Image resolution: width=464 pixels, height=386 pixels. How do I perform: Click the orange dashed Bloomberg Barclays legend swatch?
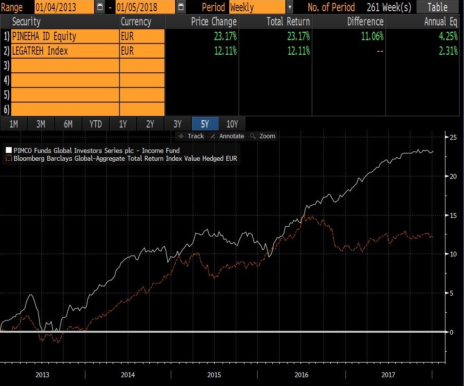pos(9,158)
